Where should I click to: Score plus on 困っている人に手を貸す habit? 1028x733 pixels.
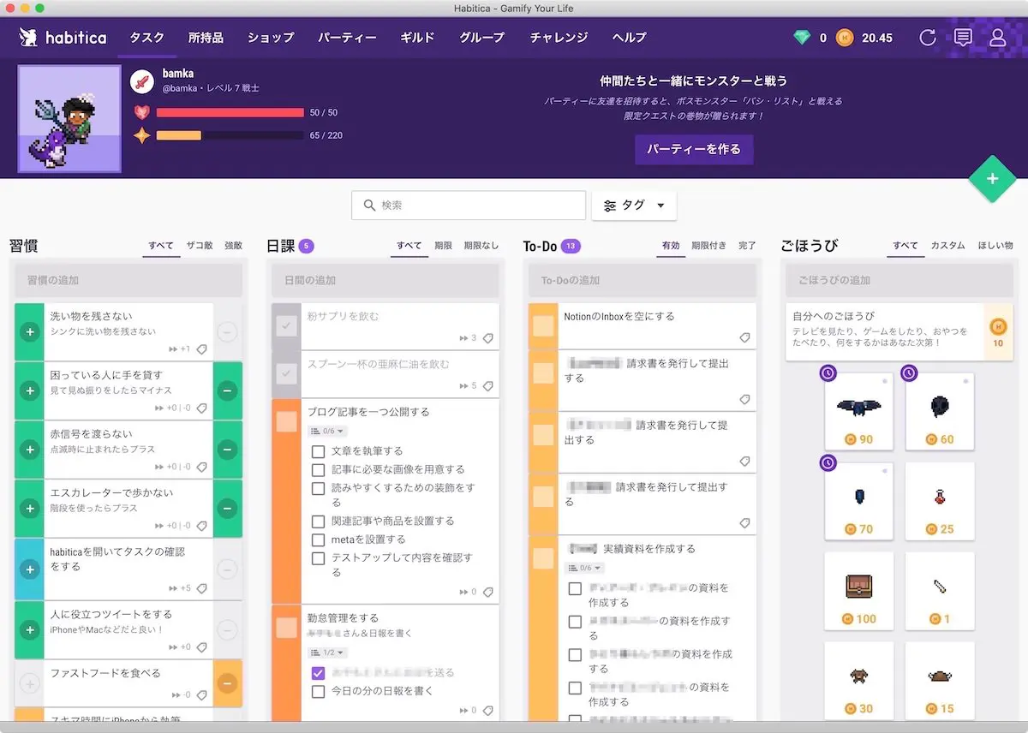(29, 390)
